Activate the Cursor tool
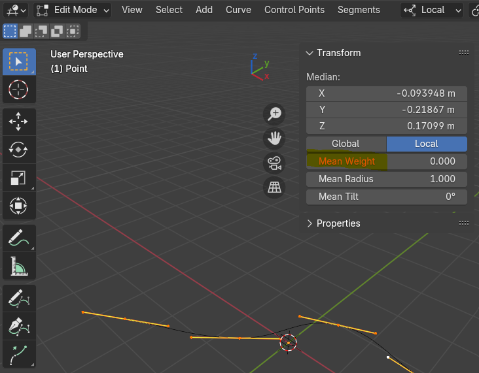The width and height of the screenshot is (479, 373). point(19,89)
